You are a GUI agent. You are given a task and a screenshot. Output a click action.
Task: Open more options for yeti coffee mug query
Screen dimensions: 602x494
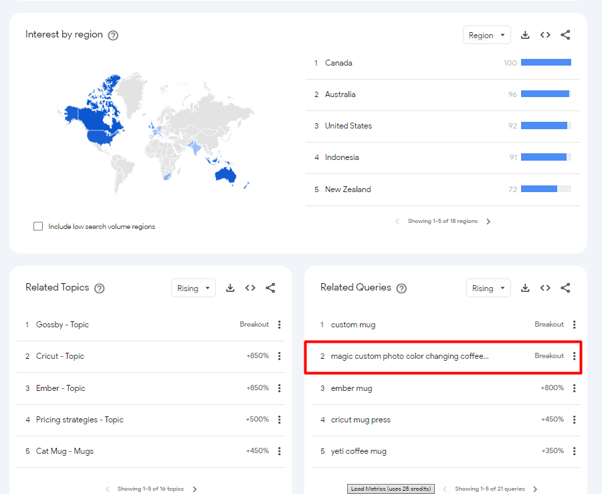coord(575,451)
